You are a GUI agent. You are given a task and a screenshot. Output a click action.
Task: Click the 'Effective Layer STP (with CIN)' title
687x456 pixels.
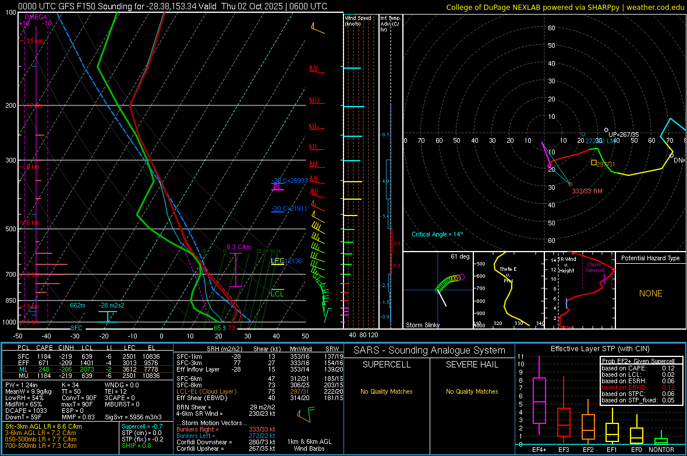(600, 349)
